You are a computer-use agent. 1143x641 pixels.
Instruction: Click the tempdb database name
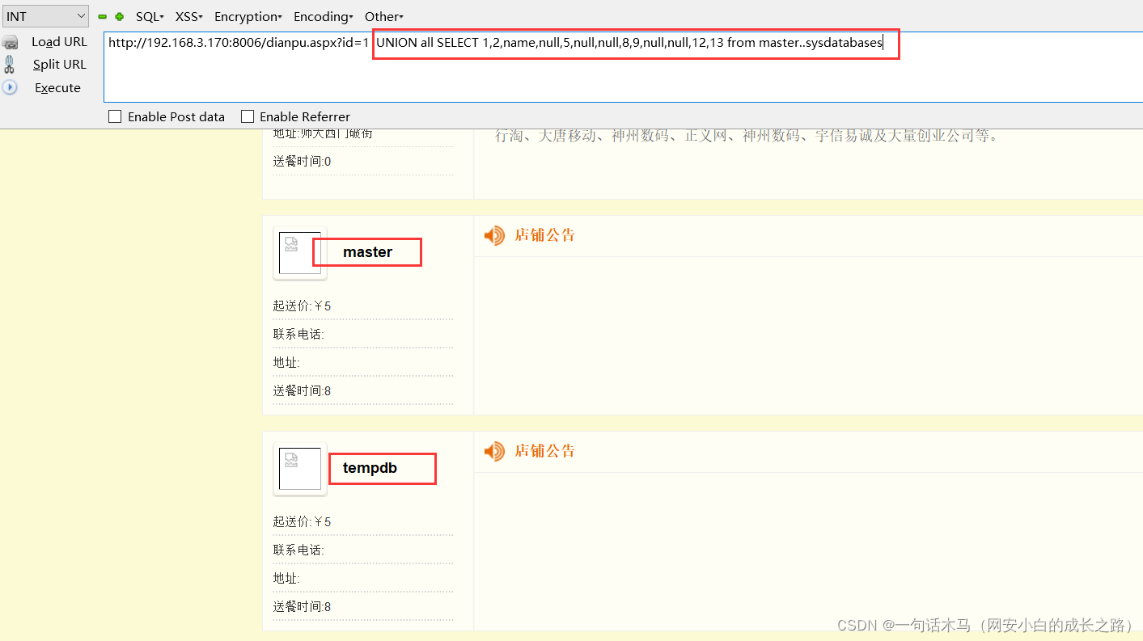pos(370,468)
